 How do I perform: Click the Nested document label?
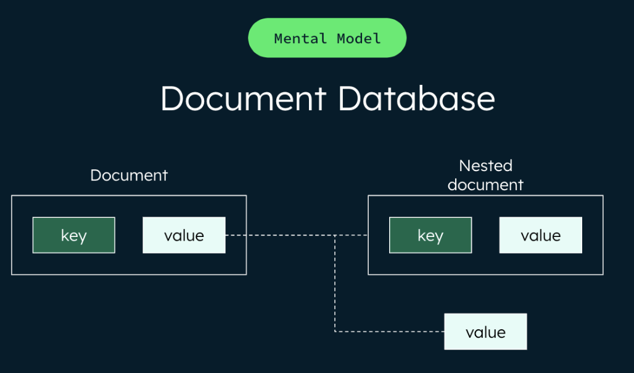tap(485, 175)
